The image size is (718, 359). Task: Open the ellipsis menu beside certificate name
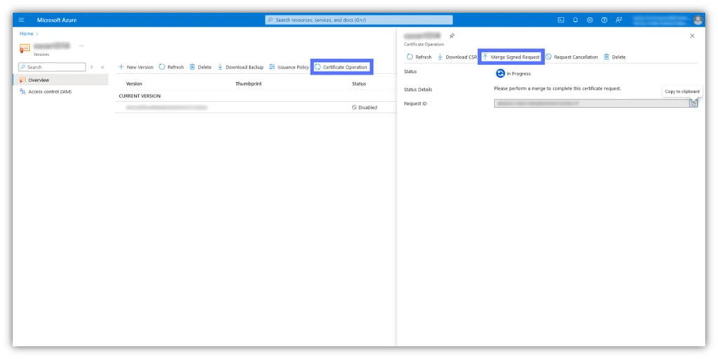tap(81, 46)
